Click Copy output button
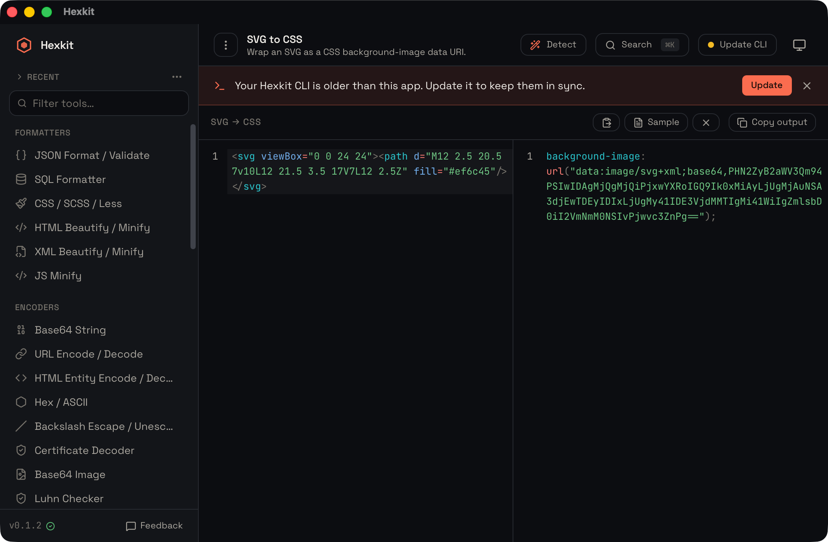The image size is (828, 542). point(772,122)
